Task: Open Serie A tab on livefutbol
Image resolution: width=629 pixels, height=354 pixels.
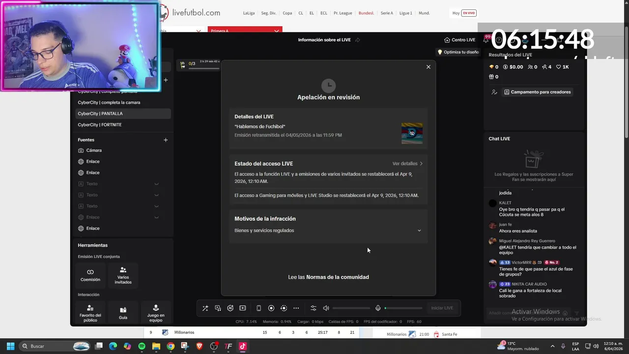Action: (387, 13)
